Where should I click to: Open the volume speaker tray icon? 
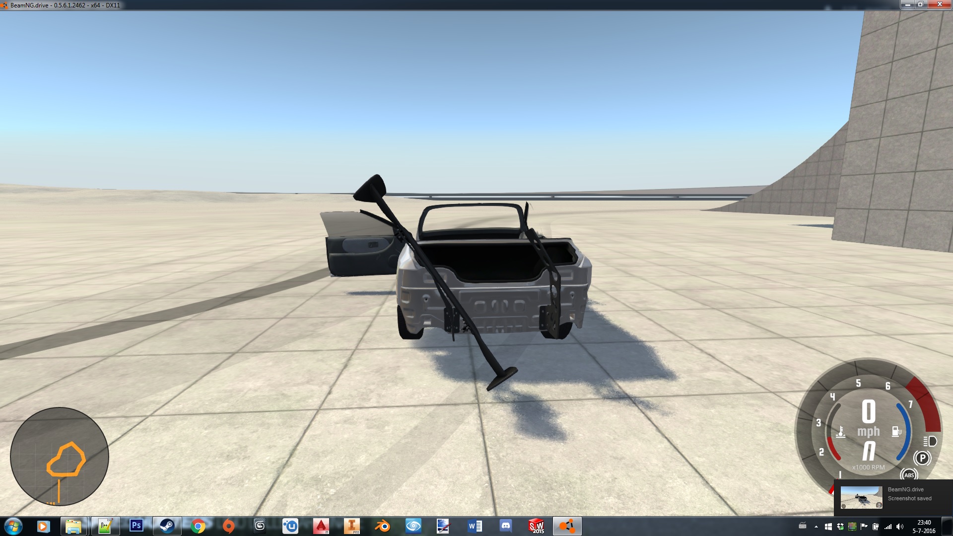point(900,527)
